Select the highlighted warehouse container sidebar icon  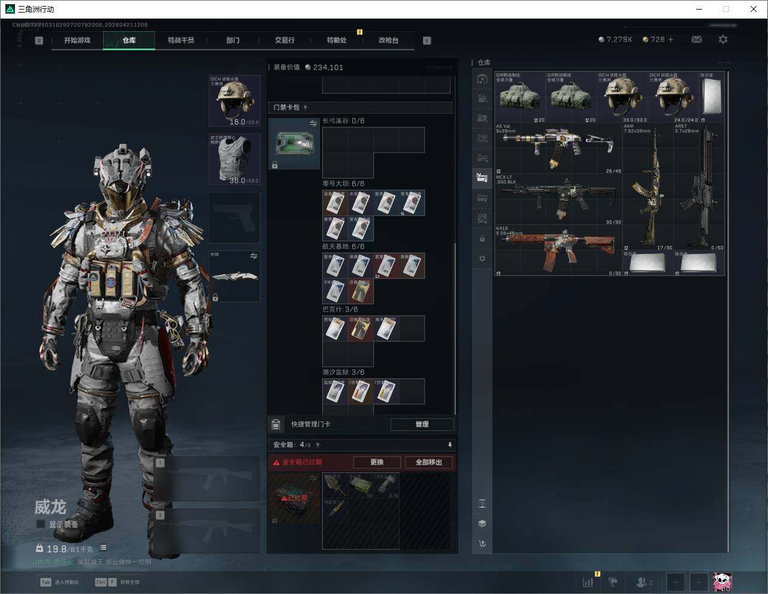point(482,178)
